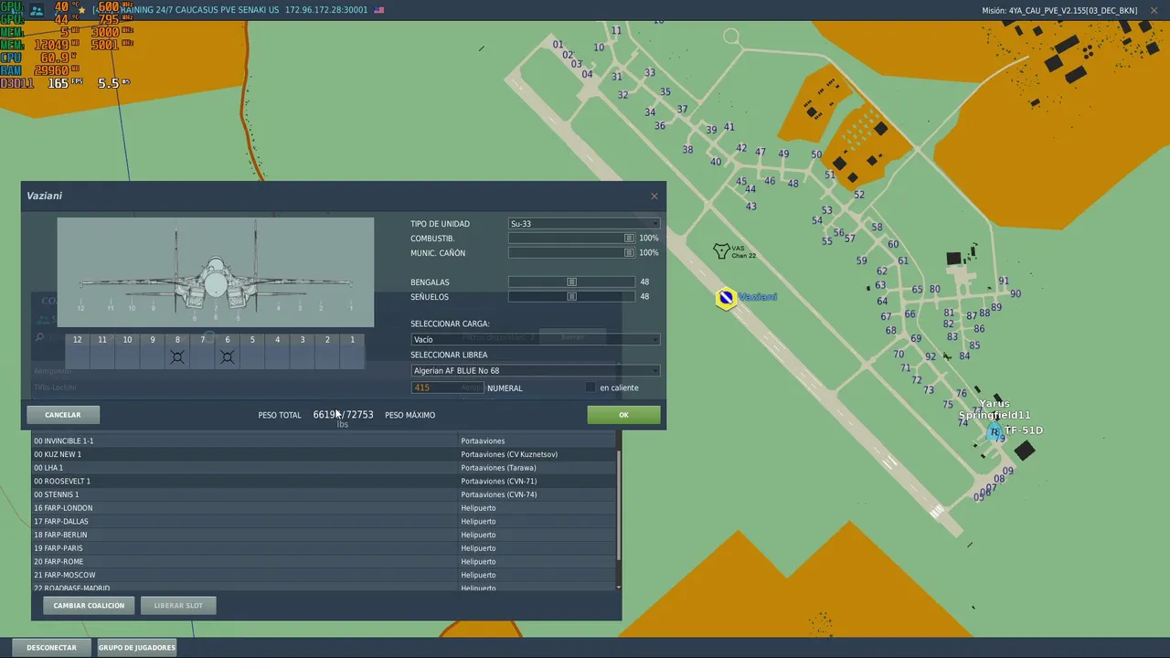Open pylon 12 payload slot

[x=78, y=351]
